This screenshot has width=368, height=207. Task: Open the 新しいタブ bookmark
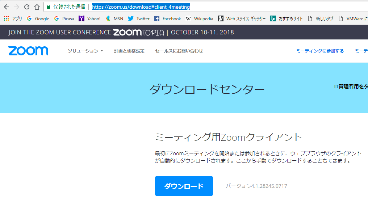(321, 18)
